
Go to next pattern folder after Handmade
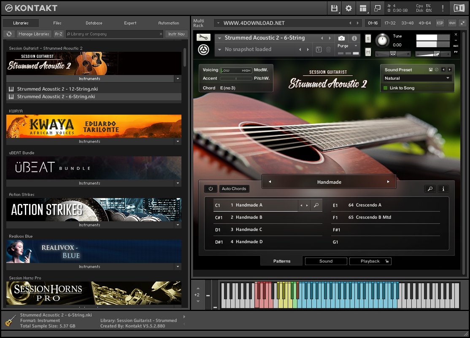(388, 182)
